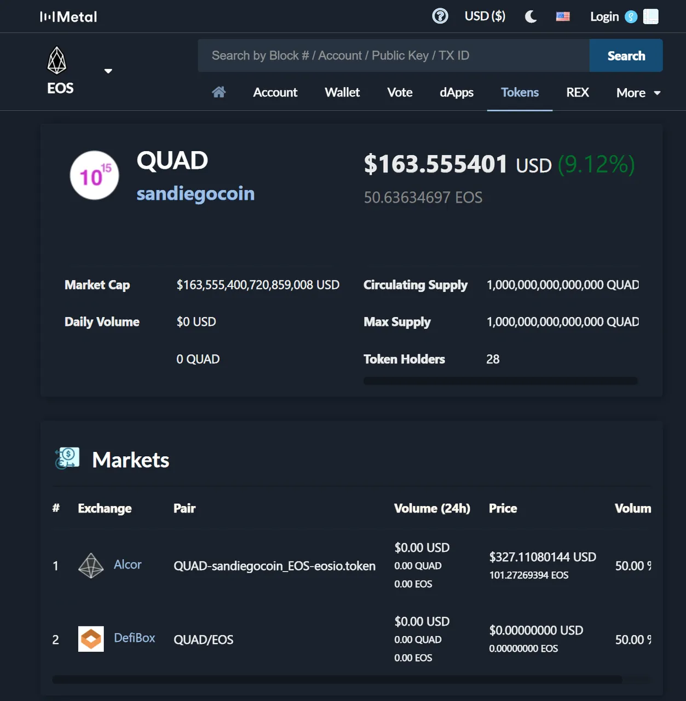Open the USD ($) currency selector
This screenshot has height=701, width=686.
click(x=485, y=16)
